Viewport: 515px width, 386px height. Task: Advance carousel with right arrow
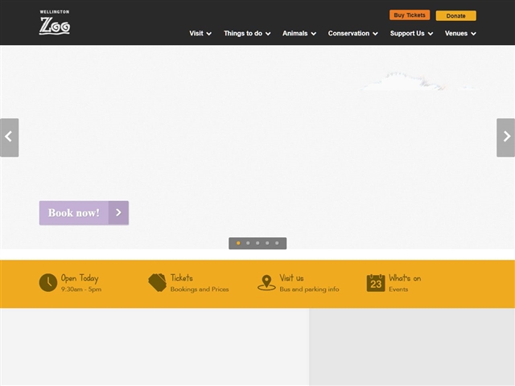coord(505,138)
